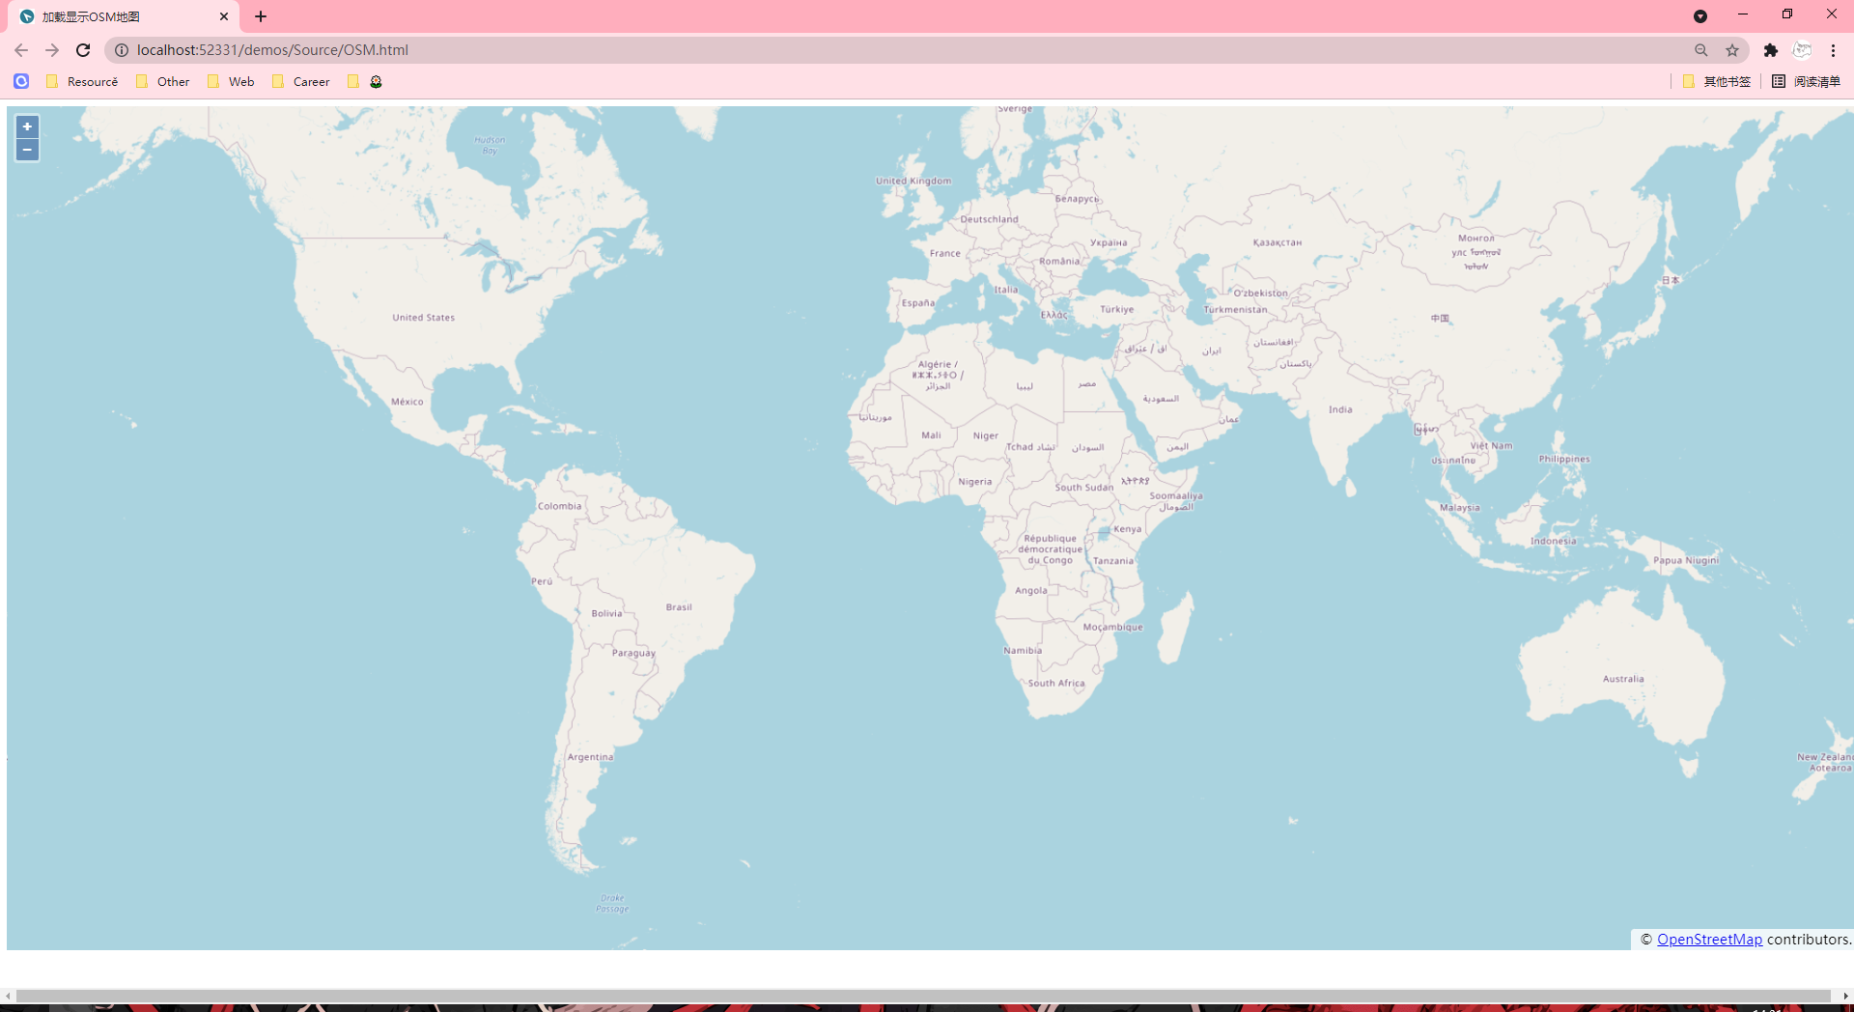Viewport: 1854px width, 1012px height.
Task: Click the zoom magnifier icon in address bar
Action: [x=1701, y=49]
